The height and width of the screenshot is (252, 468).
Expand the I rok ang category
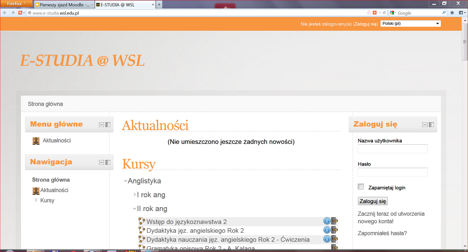click(135, 195)
